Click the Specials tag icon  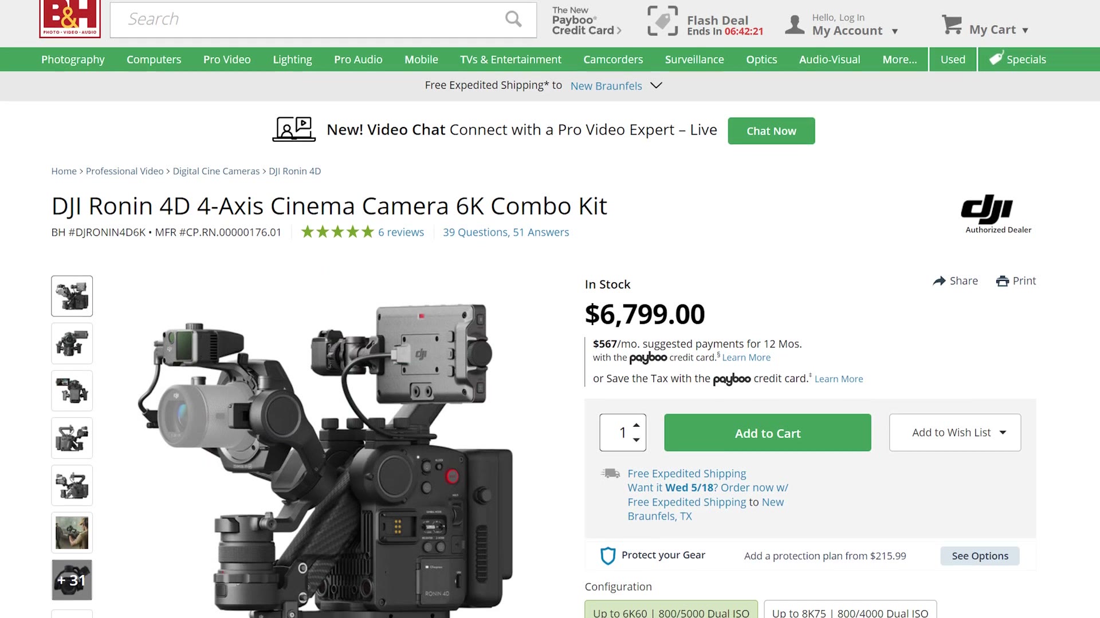click(x=996, y=58)
